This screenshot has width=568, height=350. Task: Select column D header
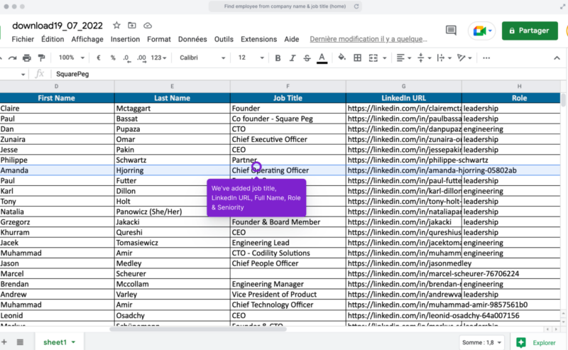(x=57, y=86)
